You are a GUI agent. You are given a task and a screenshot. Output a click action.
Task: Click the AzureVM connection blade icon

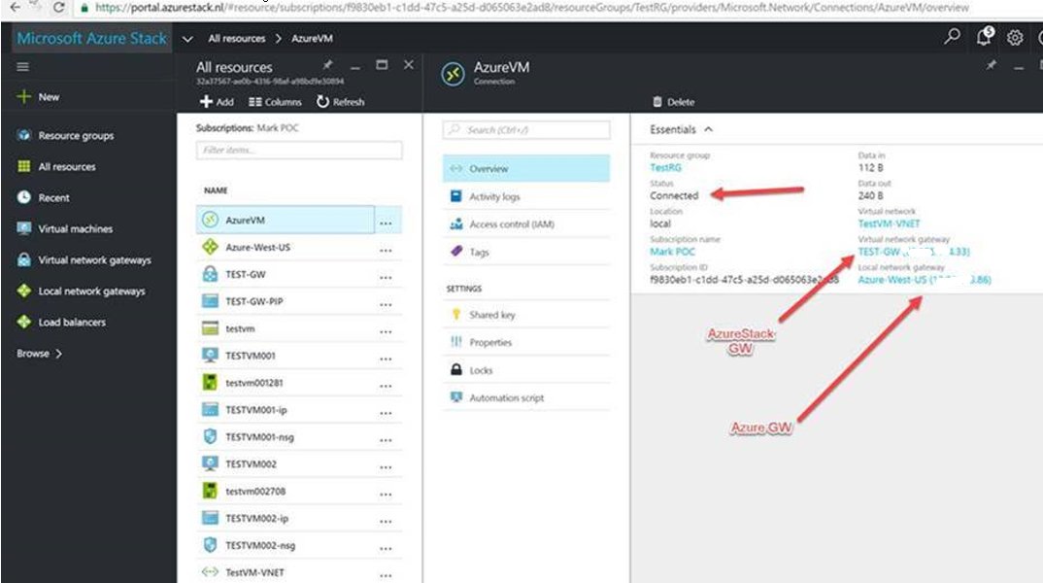[x=453, y=74]
